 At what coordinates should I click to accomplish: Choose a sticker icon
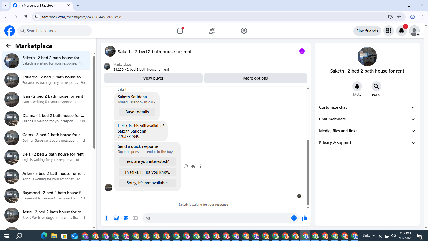pyautogui.click(x=126, y=218)
